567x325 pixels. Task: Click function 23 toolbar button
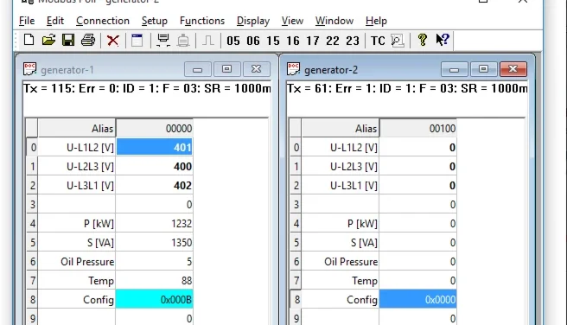353,41
